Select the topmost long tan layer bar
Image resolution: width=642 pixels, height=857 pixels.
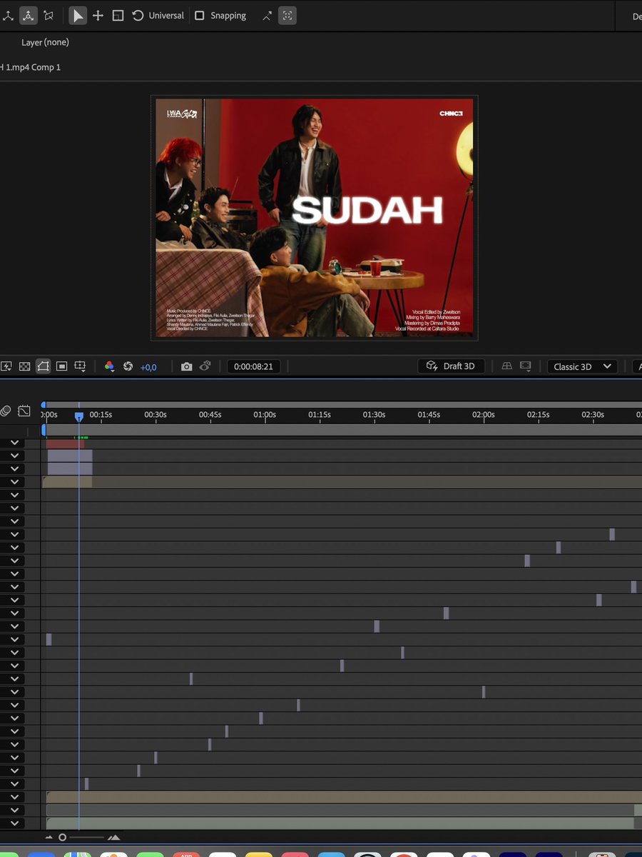click(342, 482)
